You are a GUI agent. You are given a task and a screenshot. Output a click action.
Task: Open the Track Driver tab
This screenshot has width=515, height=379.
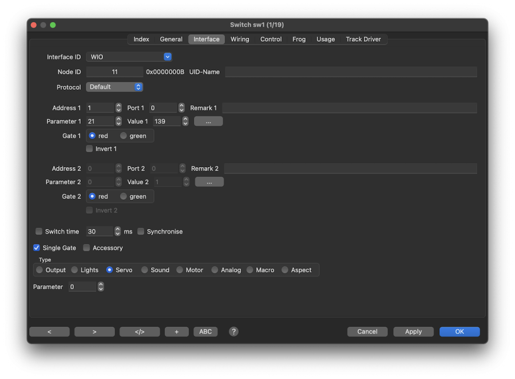coord(363,39)
